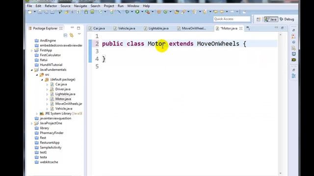Open dropdown arrow beside Debug icon

pos(132,12)
